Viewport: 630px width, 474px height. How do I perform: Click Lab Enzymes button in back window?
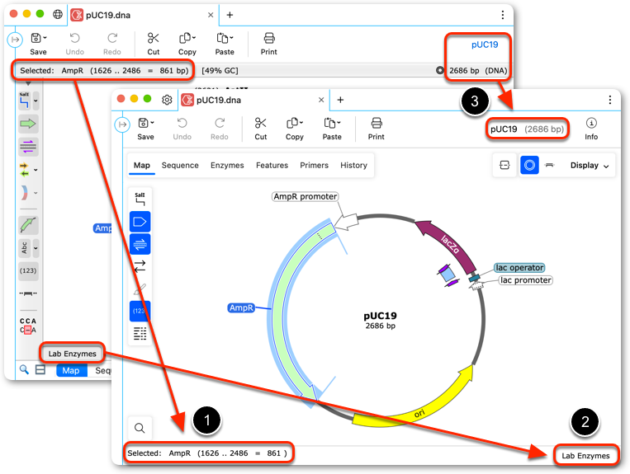click(73, 354)
